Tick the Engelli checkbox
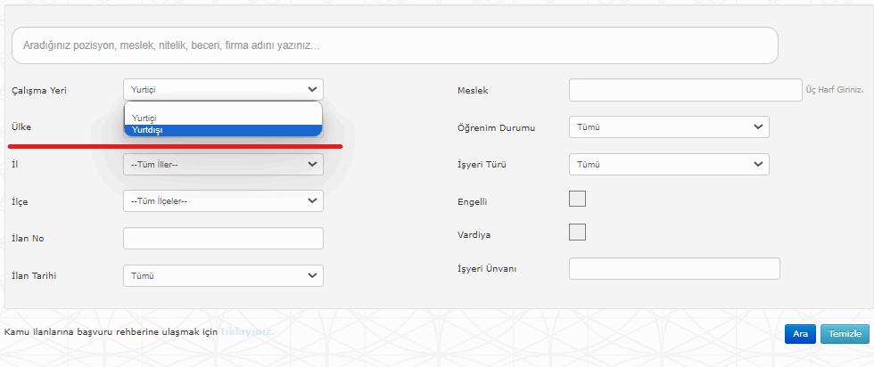Screen dimensions: 874x367 [577, 199]
